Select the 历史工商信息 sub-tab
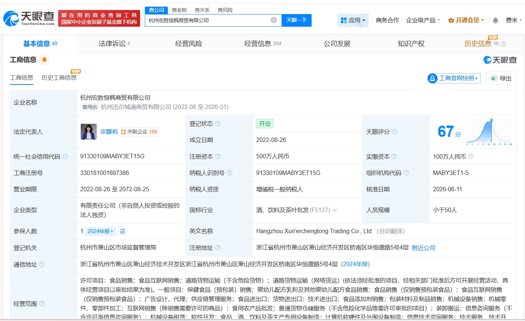The width and height of the screenshot is (525, 321). 59,78
